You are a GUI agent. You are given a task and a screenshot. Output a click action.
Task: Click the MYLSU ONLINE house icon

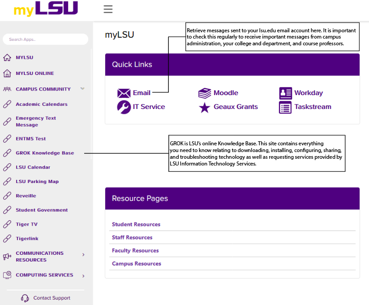pos(7,73)
